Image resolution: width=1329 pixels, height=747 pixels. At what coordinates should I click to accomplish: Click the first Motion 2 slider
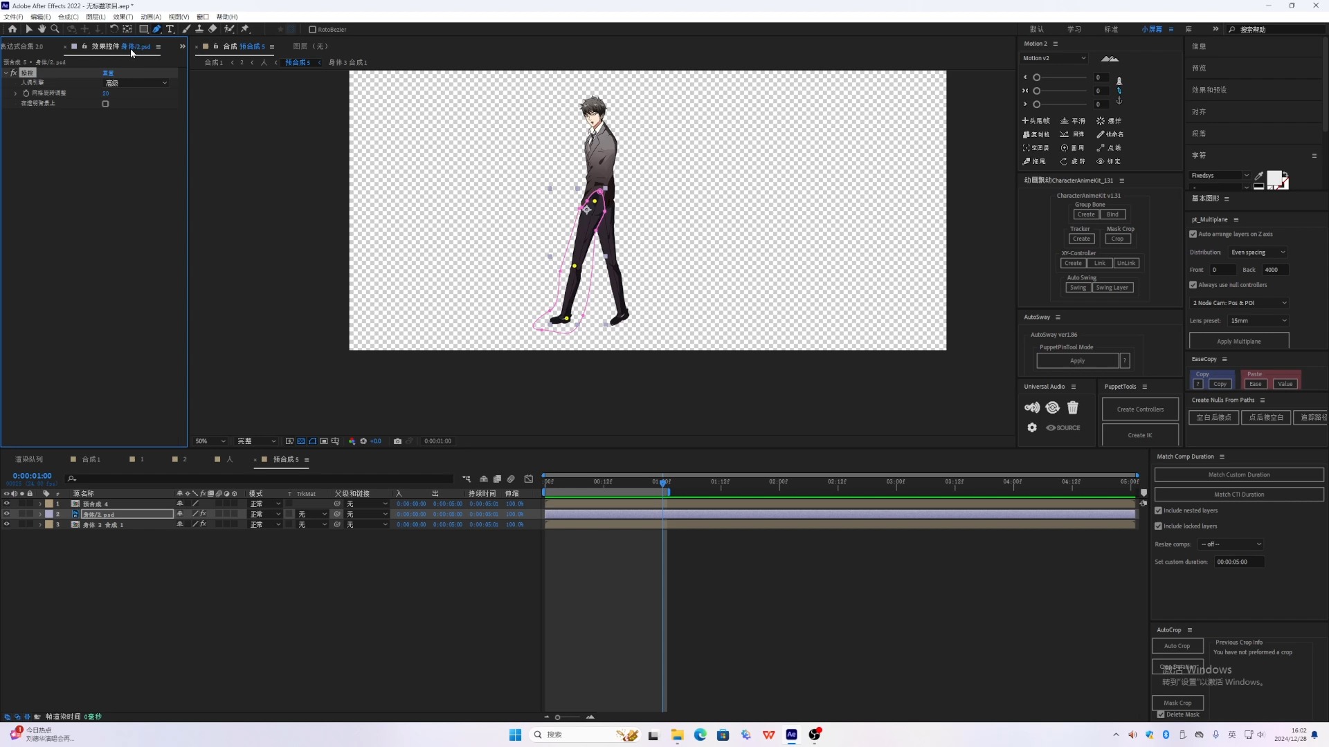click(x=1036, y=77)
